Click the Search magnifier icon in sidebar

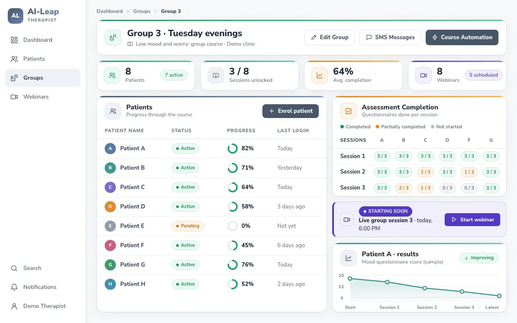coord(14,268)
